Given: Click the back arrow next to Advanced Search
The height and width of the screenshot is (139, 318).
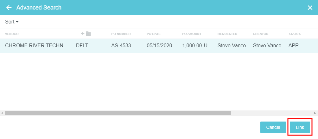Looking at the screenshot, I should click(9, 8).
